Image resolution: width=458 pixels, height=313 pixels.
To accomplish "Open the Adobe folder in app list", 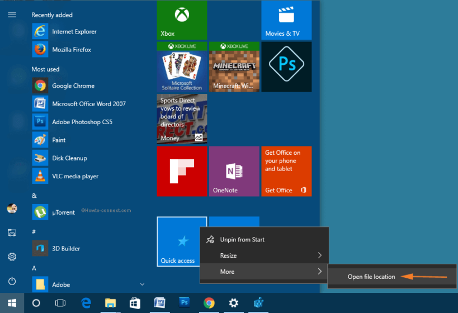I will (x=88, y=284).
